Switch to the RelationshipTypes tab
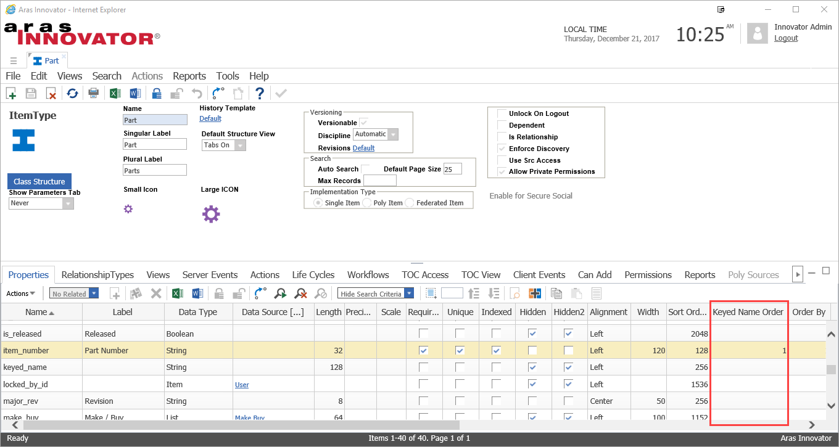This screenshot has width=839, height=447. (97, 275)
